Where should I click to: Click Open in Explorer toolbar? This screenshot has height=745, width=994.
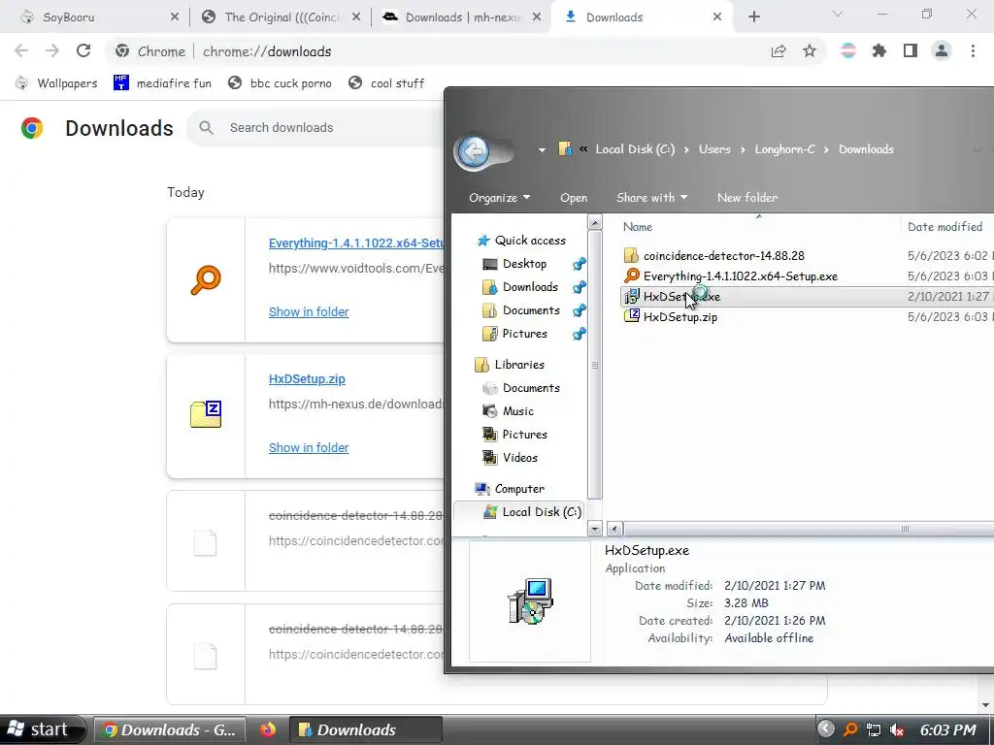coord(574,198)
